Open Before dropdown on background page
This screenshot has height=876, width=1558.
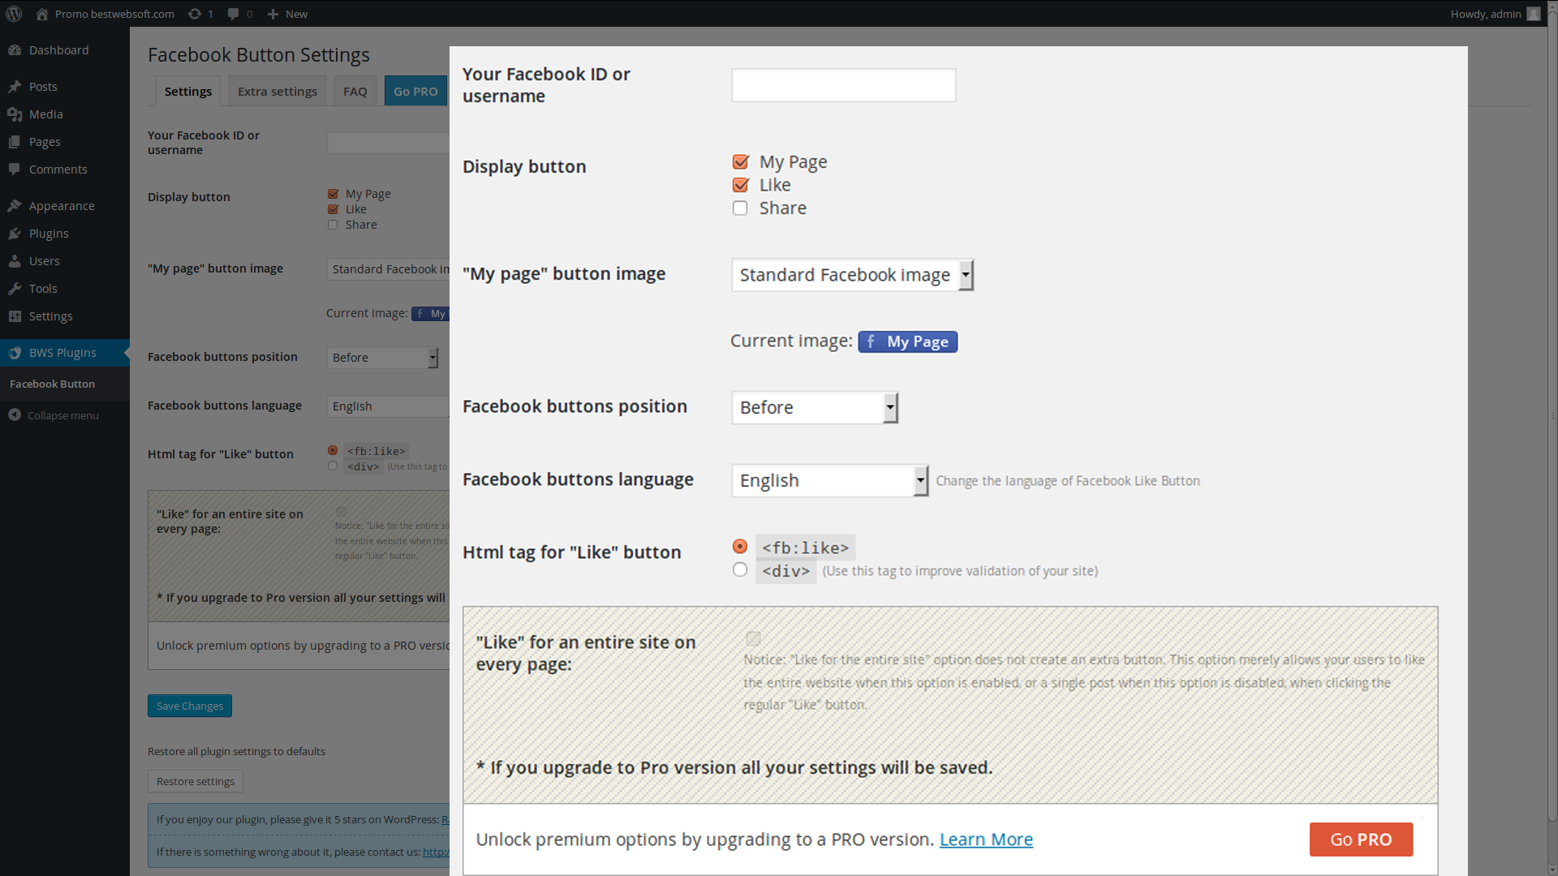tap(382, 358)
